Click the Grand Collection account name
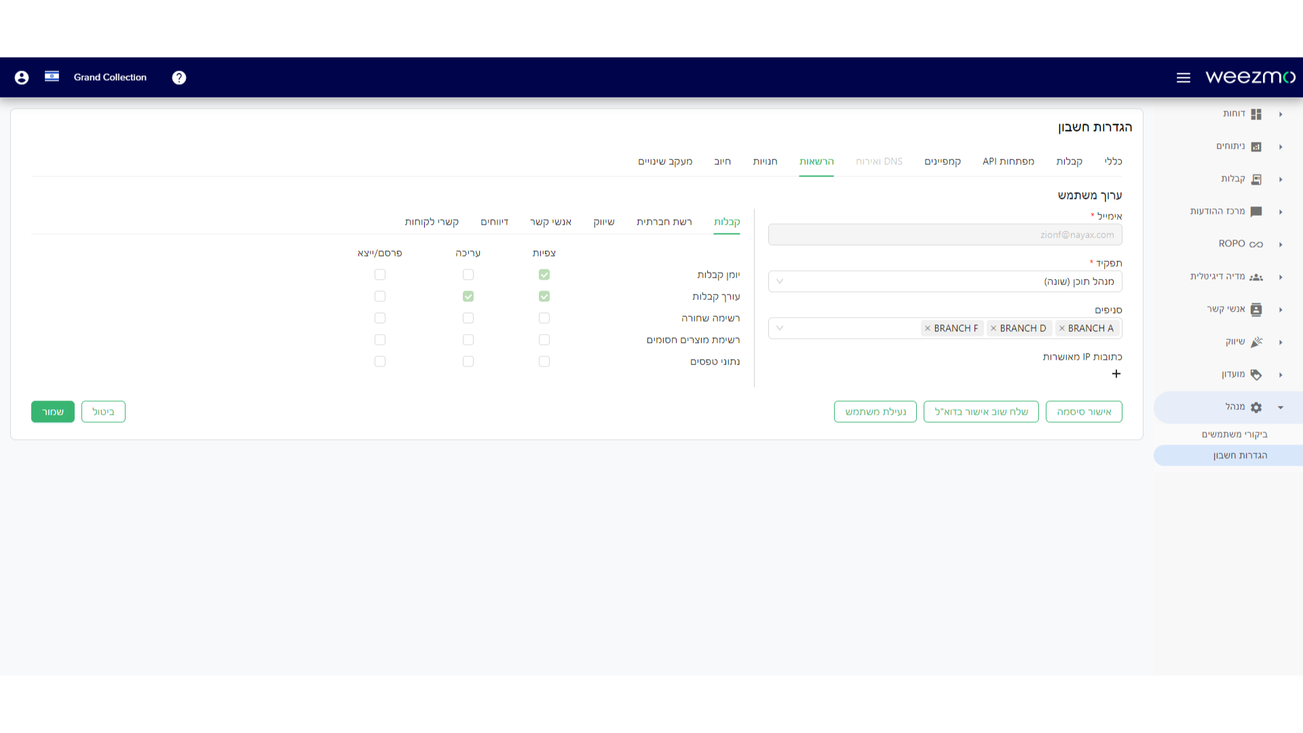This screenshot has height=733, width=1303. tap(110, 77)
